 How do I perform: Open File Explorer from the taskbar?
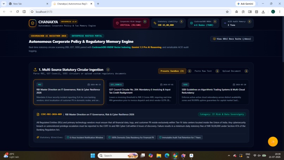click(x=159, y=156)
